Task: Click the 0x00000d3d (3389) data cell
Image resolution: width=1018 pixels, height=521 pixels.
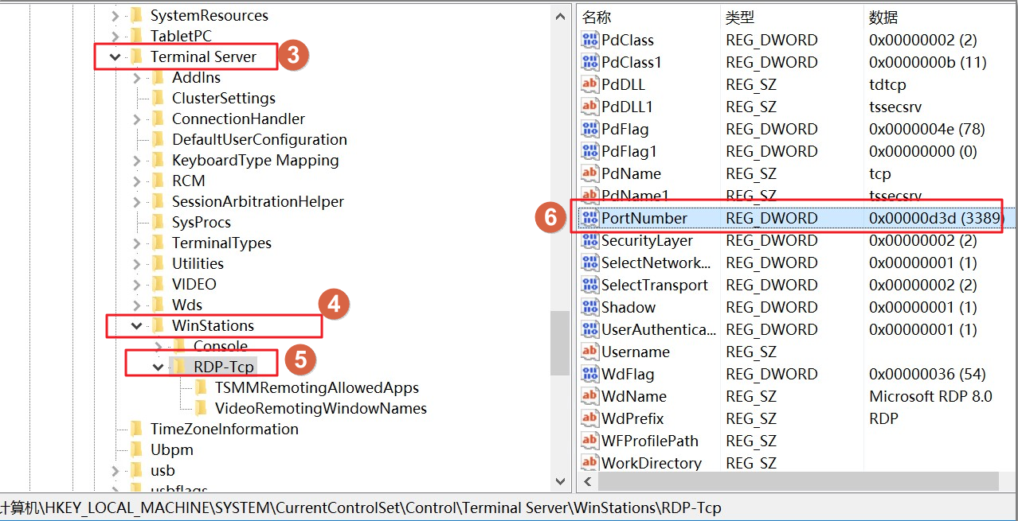Action: 937,218
